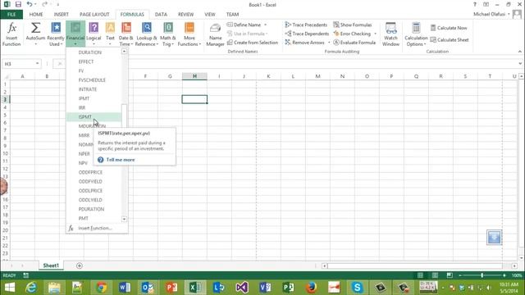Select the Sheet1 tab
The height and width of the screenshot is (295, 525).
[51, 265]
